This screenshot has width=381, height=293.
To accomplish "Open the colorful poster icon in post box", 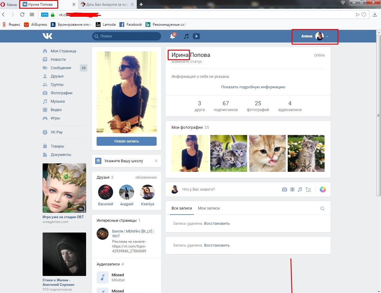I will coord(323,189).
